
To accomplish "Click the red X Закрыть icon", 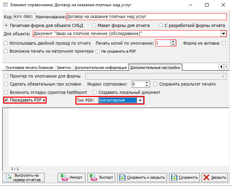I will 206,177.
